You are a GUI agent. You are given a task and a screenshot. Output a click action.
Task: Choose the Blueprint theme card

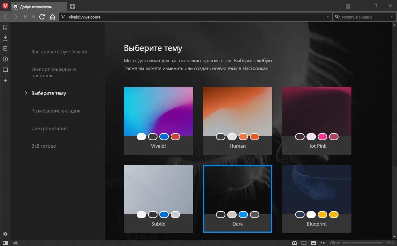317,199
